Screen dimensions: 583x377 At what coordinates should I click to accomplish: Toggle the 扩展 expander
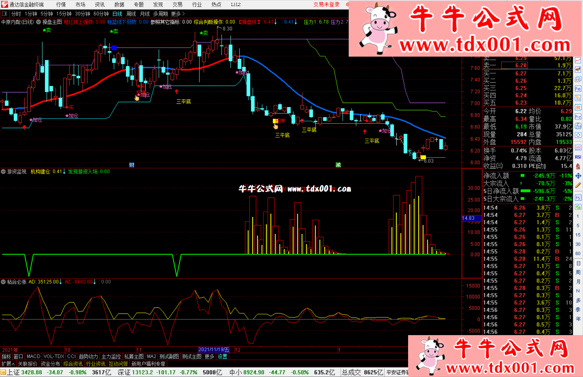point(8,364)
